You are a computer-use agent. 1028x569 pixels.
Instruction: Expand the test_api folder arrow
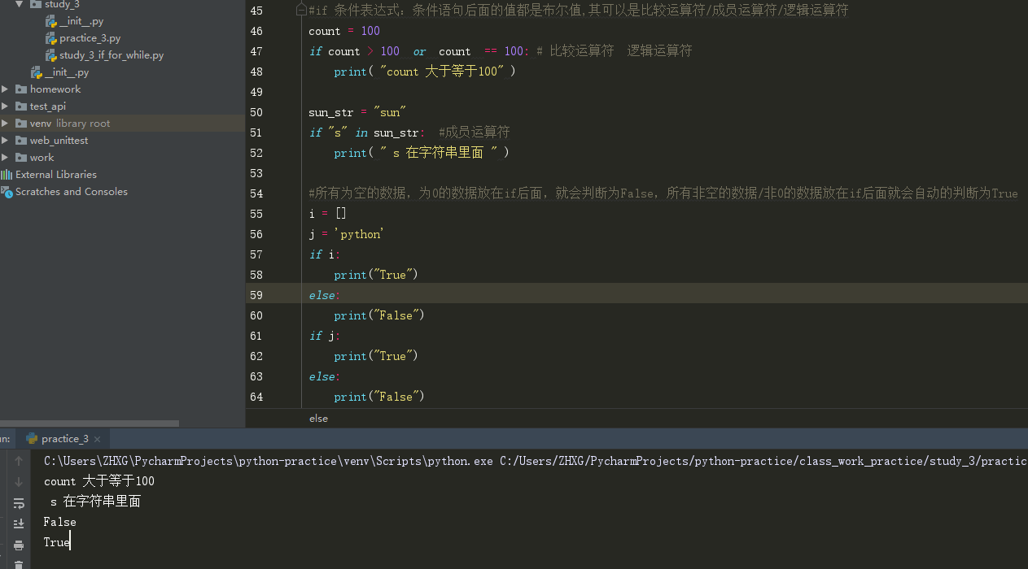pos(6,106)
